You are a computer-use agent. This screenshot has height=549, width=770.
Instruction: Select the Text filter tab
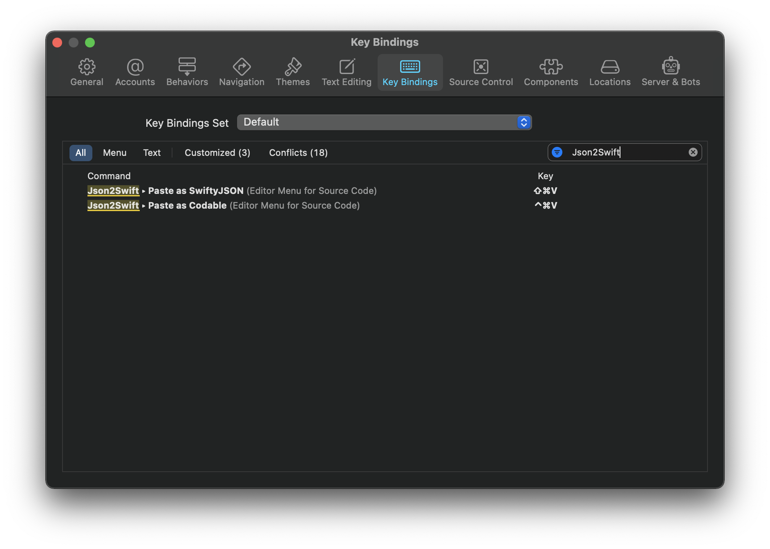pos(152,153)
